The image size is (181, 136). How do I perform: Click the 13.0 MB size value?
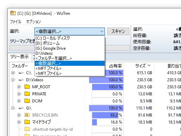click(x=145, y=94)
